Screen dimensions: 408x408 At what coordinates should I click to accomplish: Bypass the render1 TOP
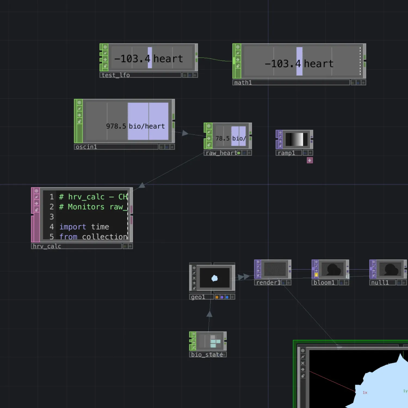[259, 271]
